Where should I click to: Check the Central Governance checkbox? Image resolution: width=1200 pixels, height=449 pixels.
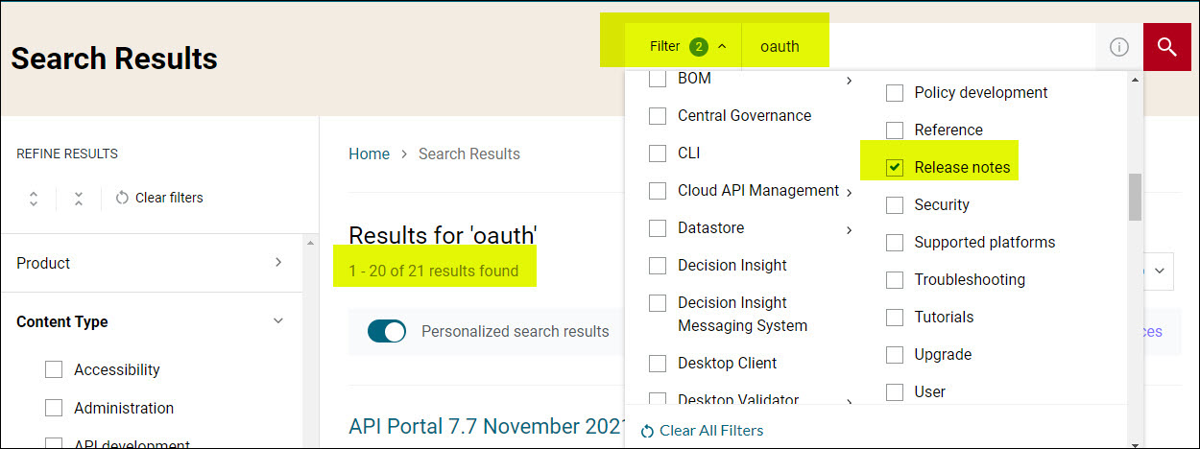coord(658,116)
